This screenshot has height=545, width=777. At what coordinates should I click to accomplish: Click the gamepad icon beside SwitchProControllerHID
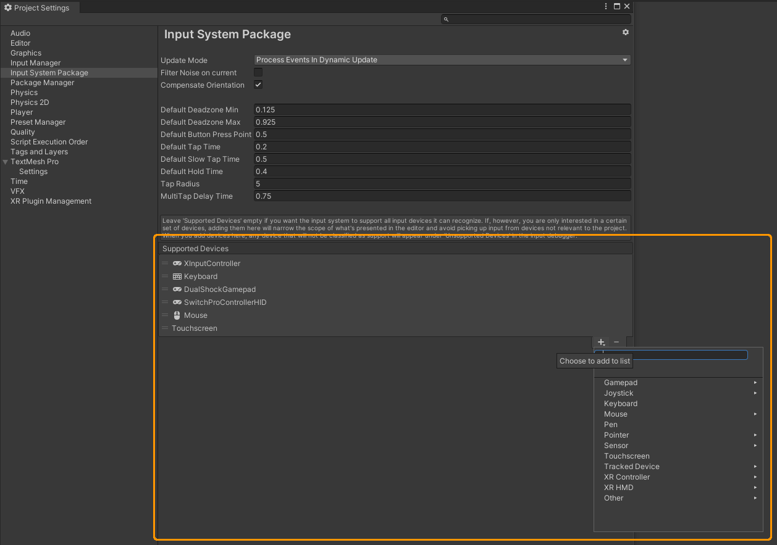coord(177,302)
